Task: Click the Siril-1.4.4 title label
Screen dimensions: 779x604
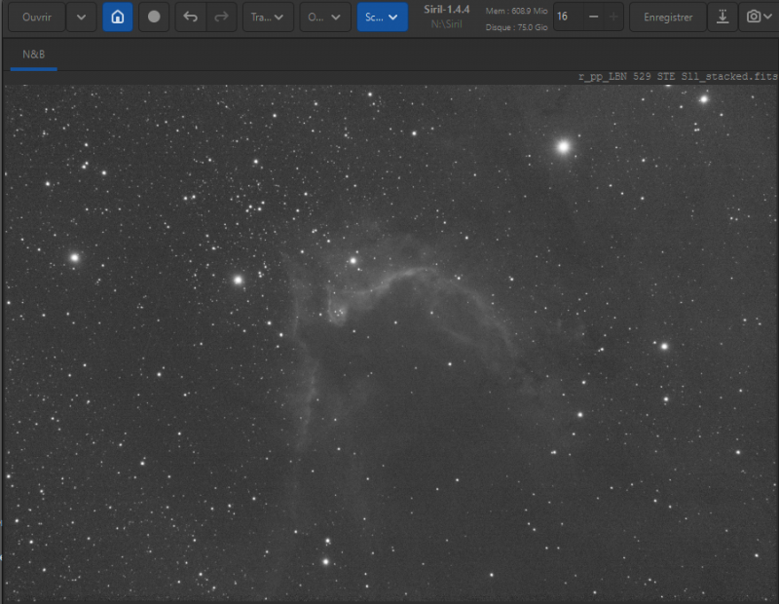Action: (446, 10)
